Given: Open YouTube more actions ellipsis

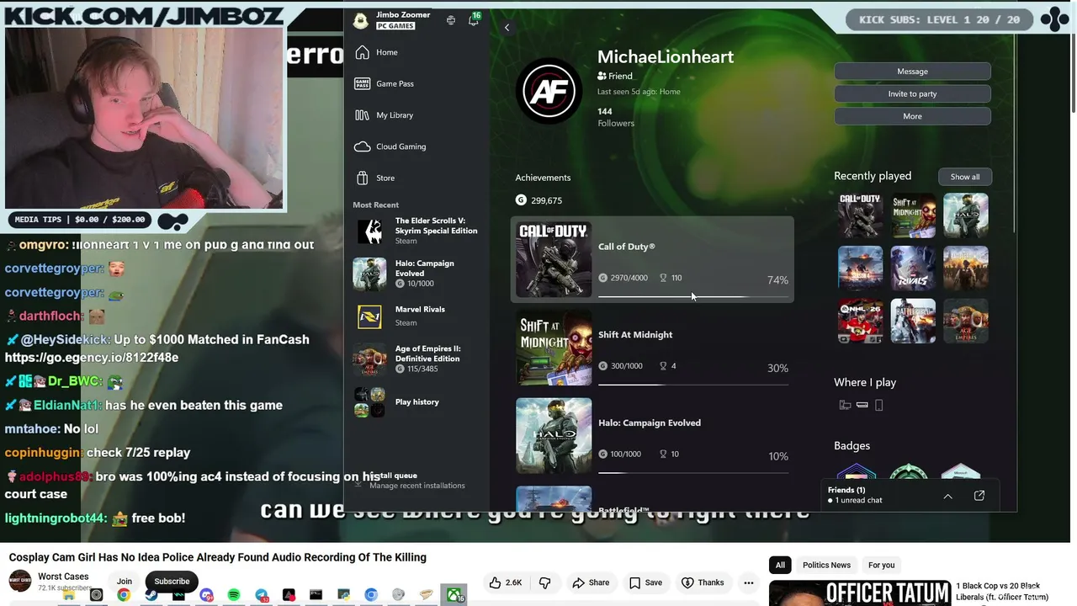Looking at the screenshot, I should [748, 582].
